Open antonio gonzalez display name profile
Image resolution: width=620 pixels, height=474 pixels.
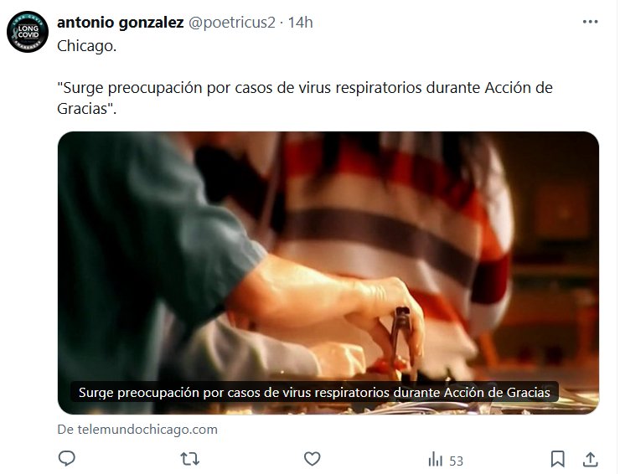click(x=120, y=23)
